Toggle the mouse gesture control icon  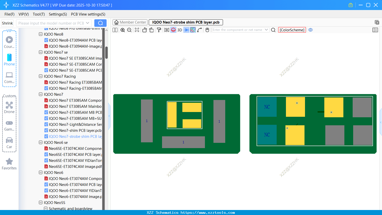point(207,30)
